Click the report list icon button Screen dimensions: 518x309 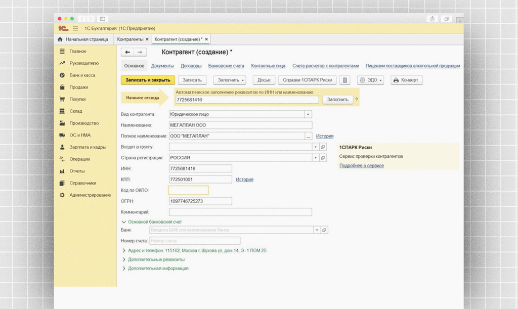point(345,80)
